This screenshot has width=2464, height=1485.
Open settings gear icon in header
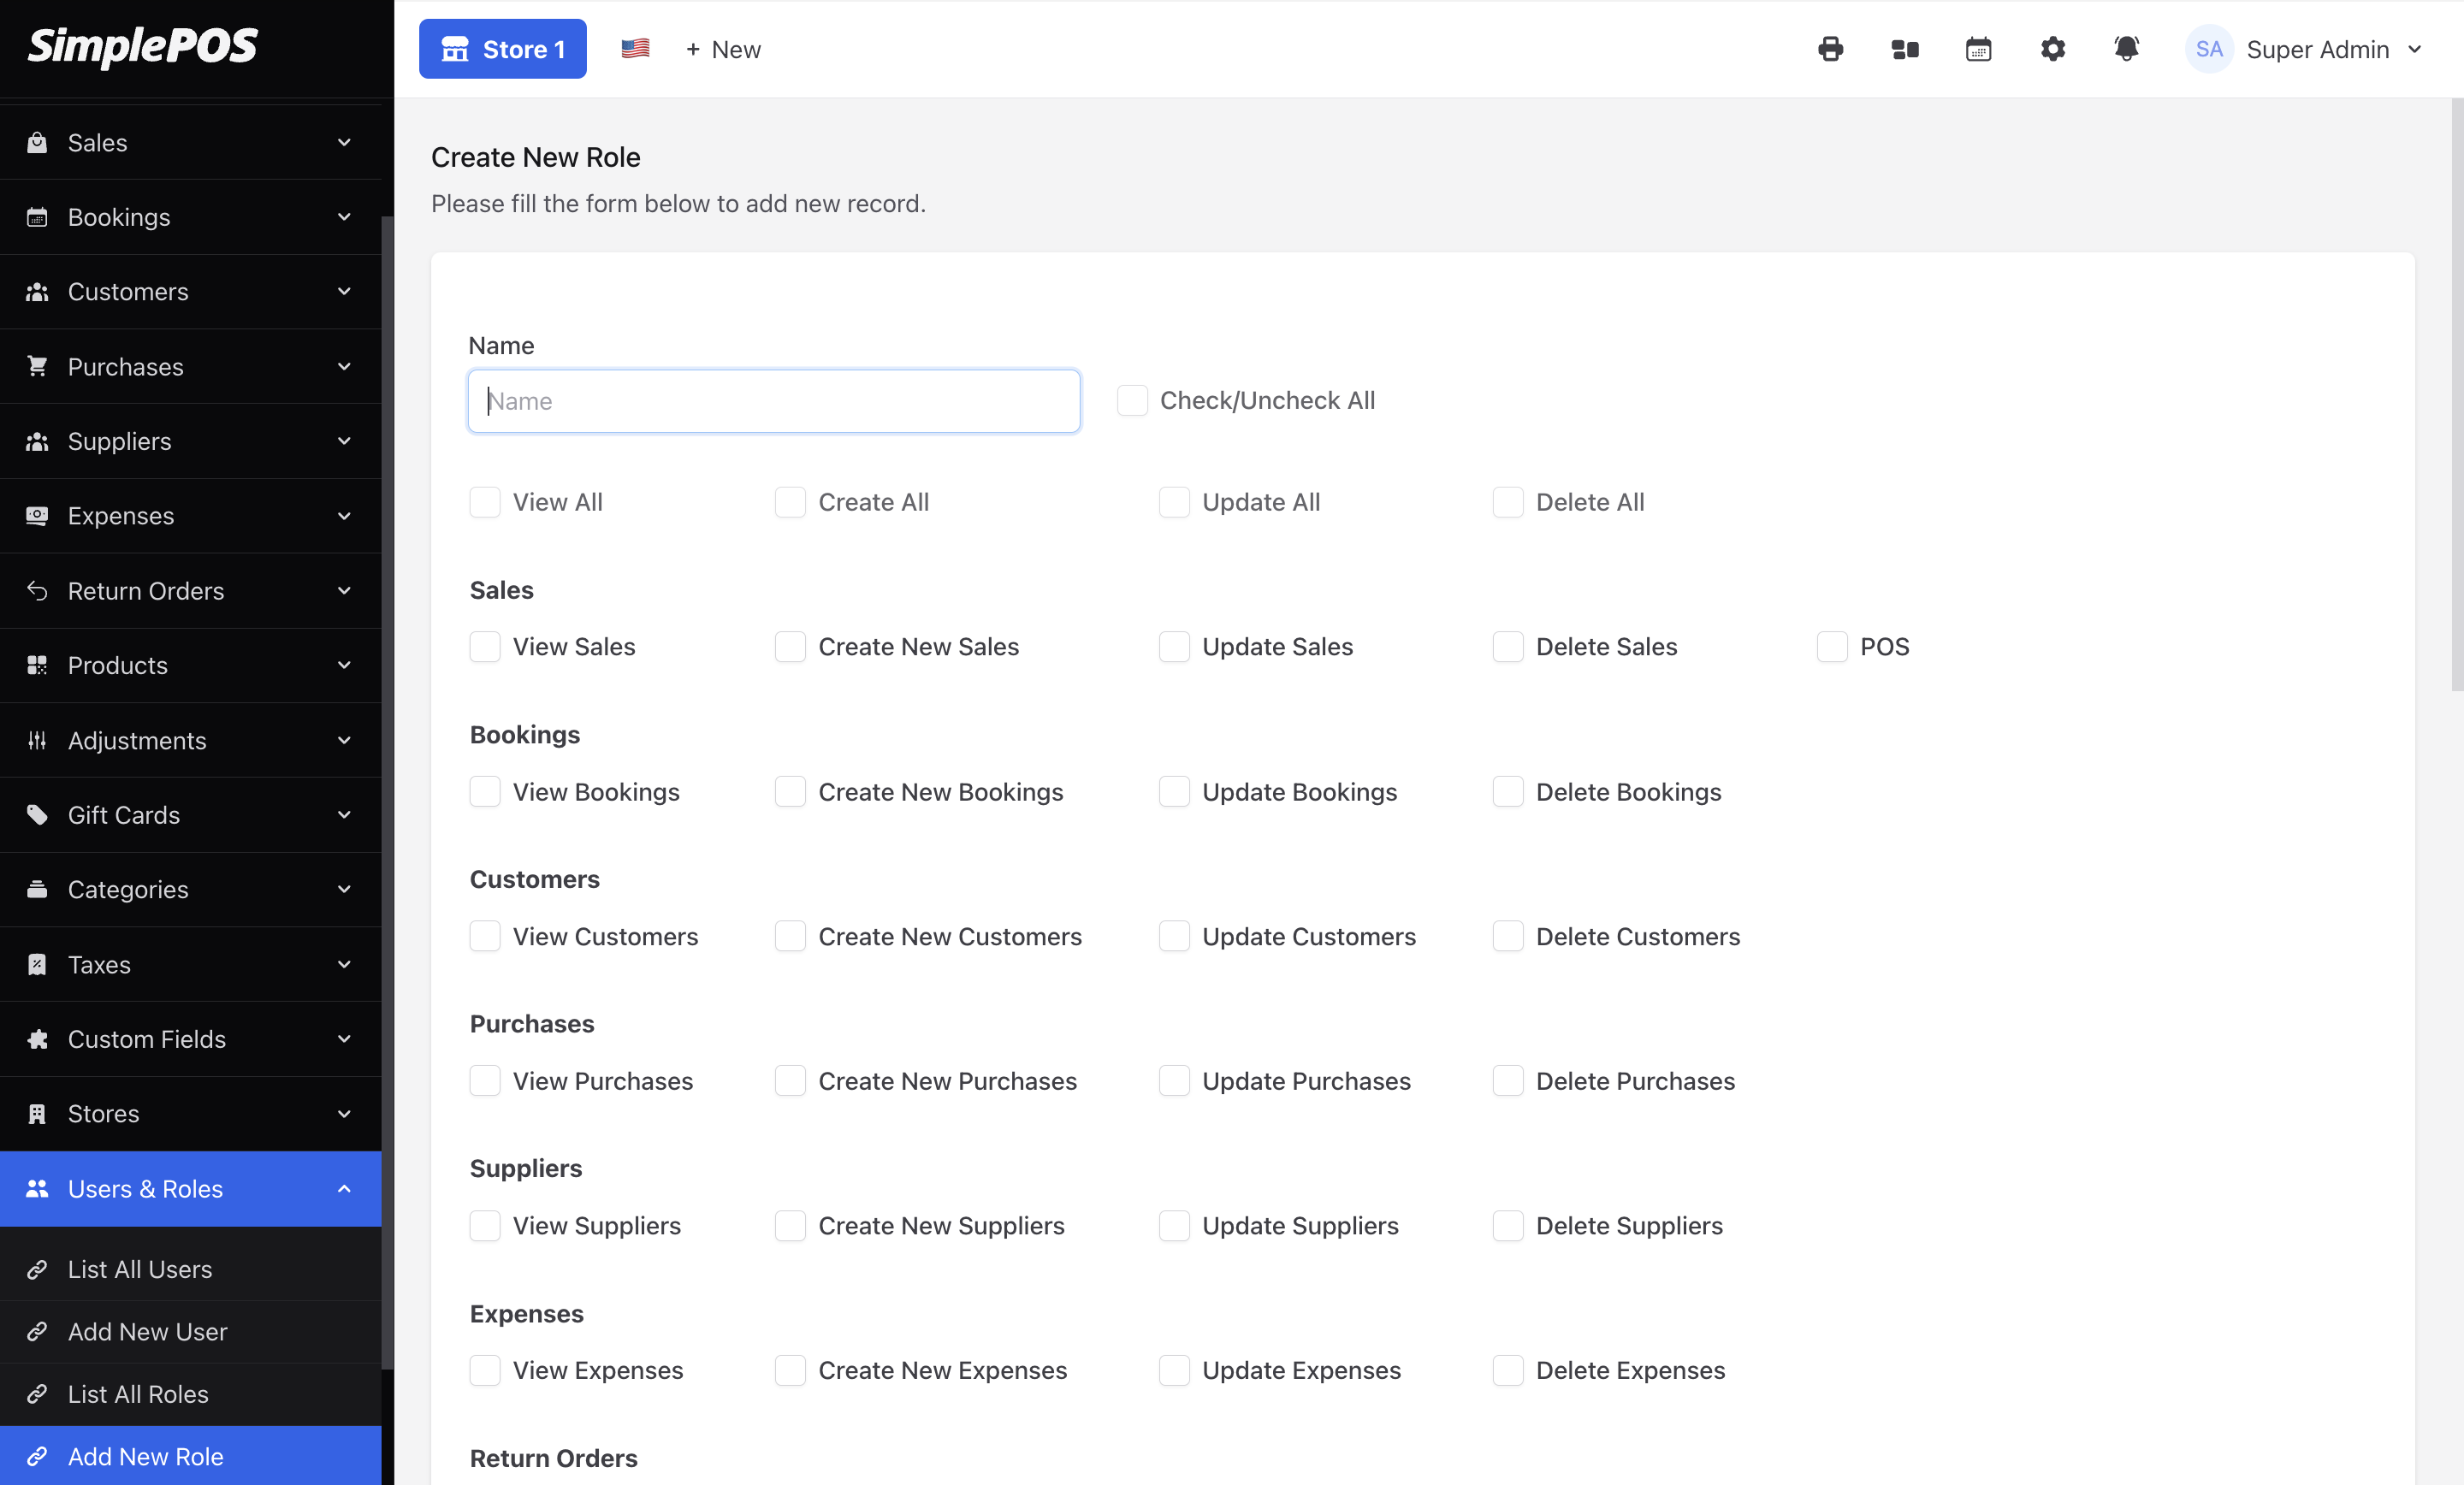(2052, 49)
